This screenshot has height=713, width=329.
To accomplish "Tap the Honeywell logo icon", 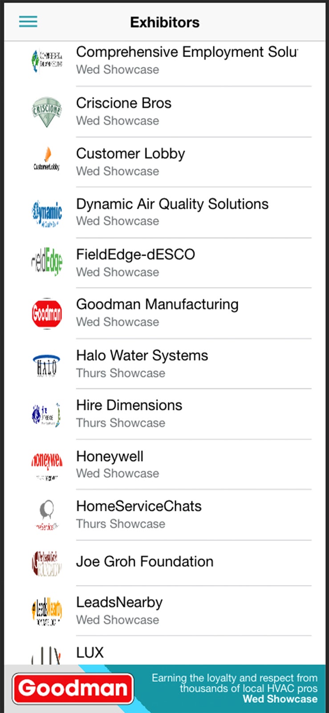I will point(47,464).
